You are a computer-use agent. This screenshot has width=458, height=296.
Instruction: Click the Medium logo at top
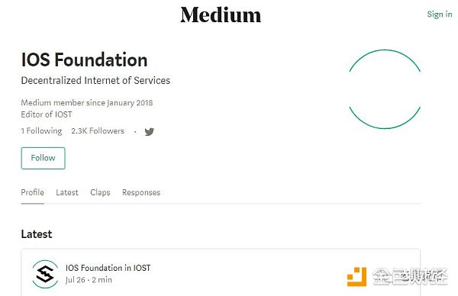point(221,15)
